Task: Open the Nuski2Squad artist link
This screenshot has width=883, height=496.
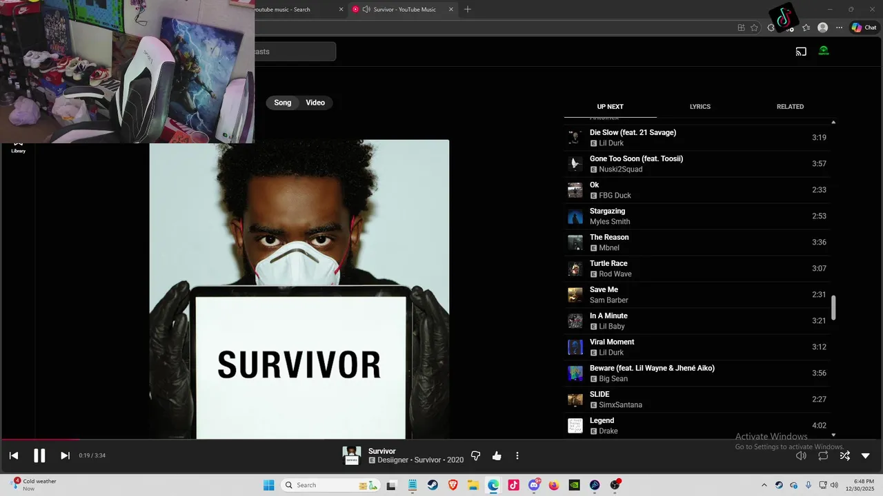Action: [620, 169]
